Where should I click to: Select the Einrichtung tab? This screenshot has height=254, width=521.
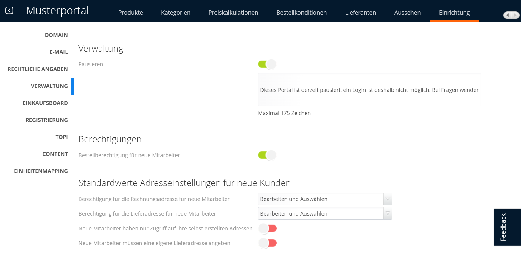pyautogui.click(x=454, y=13)
